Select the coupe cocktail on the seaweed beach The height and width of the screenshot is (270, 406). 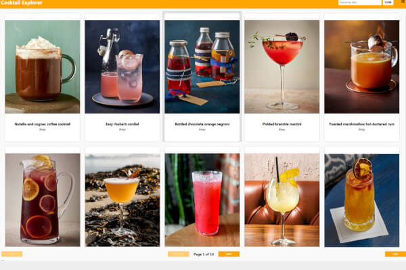122,200
